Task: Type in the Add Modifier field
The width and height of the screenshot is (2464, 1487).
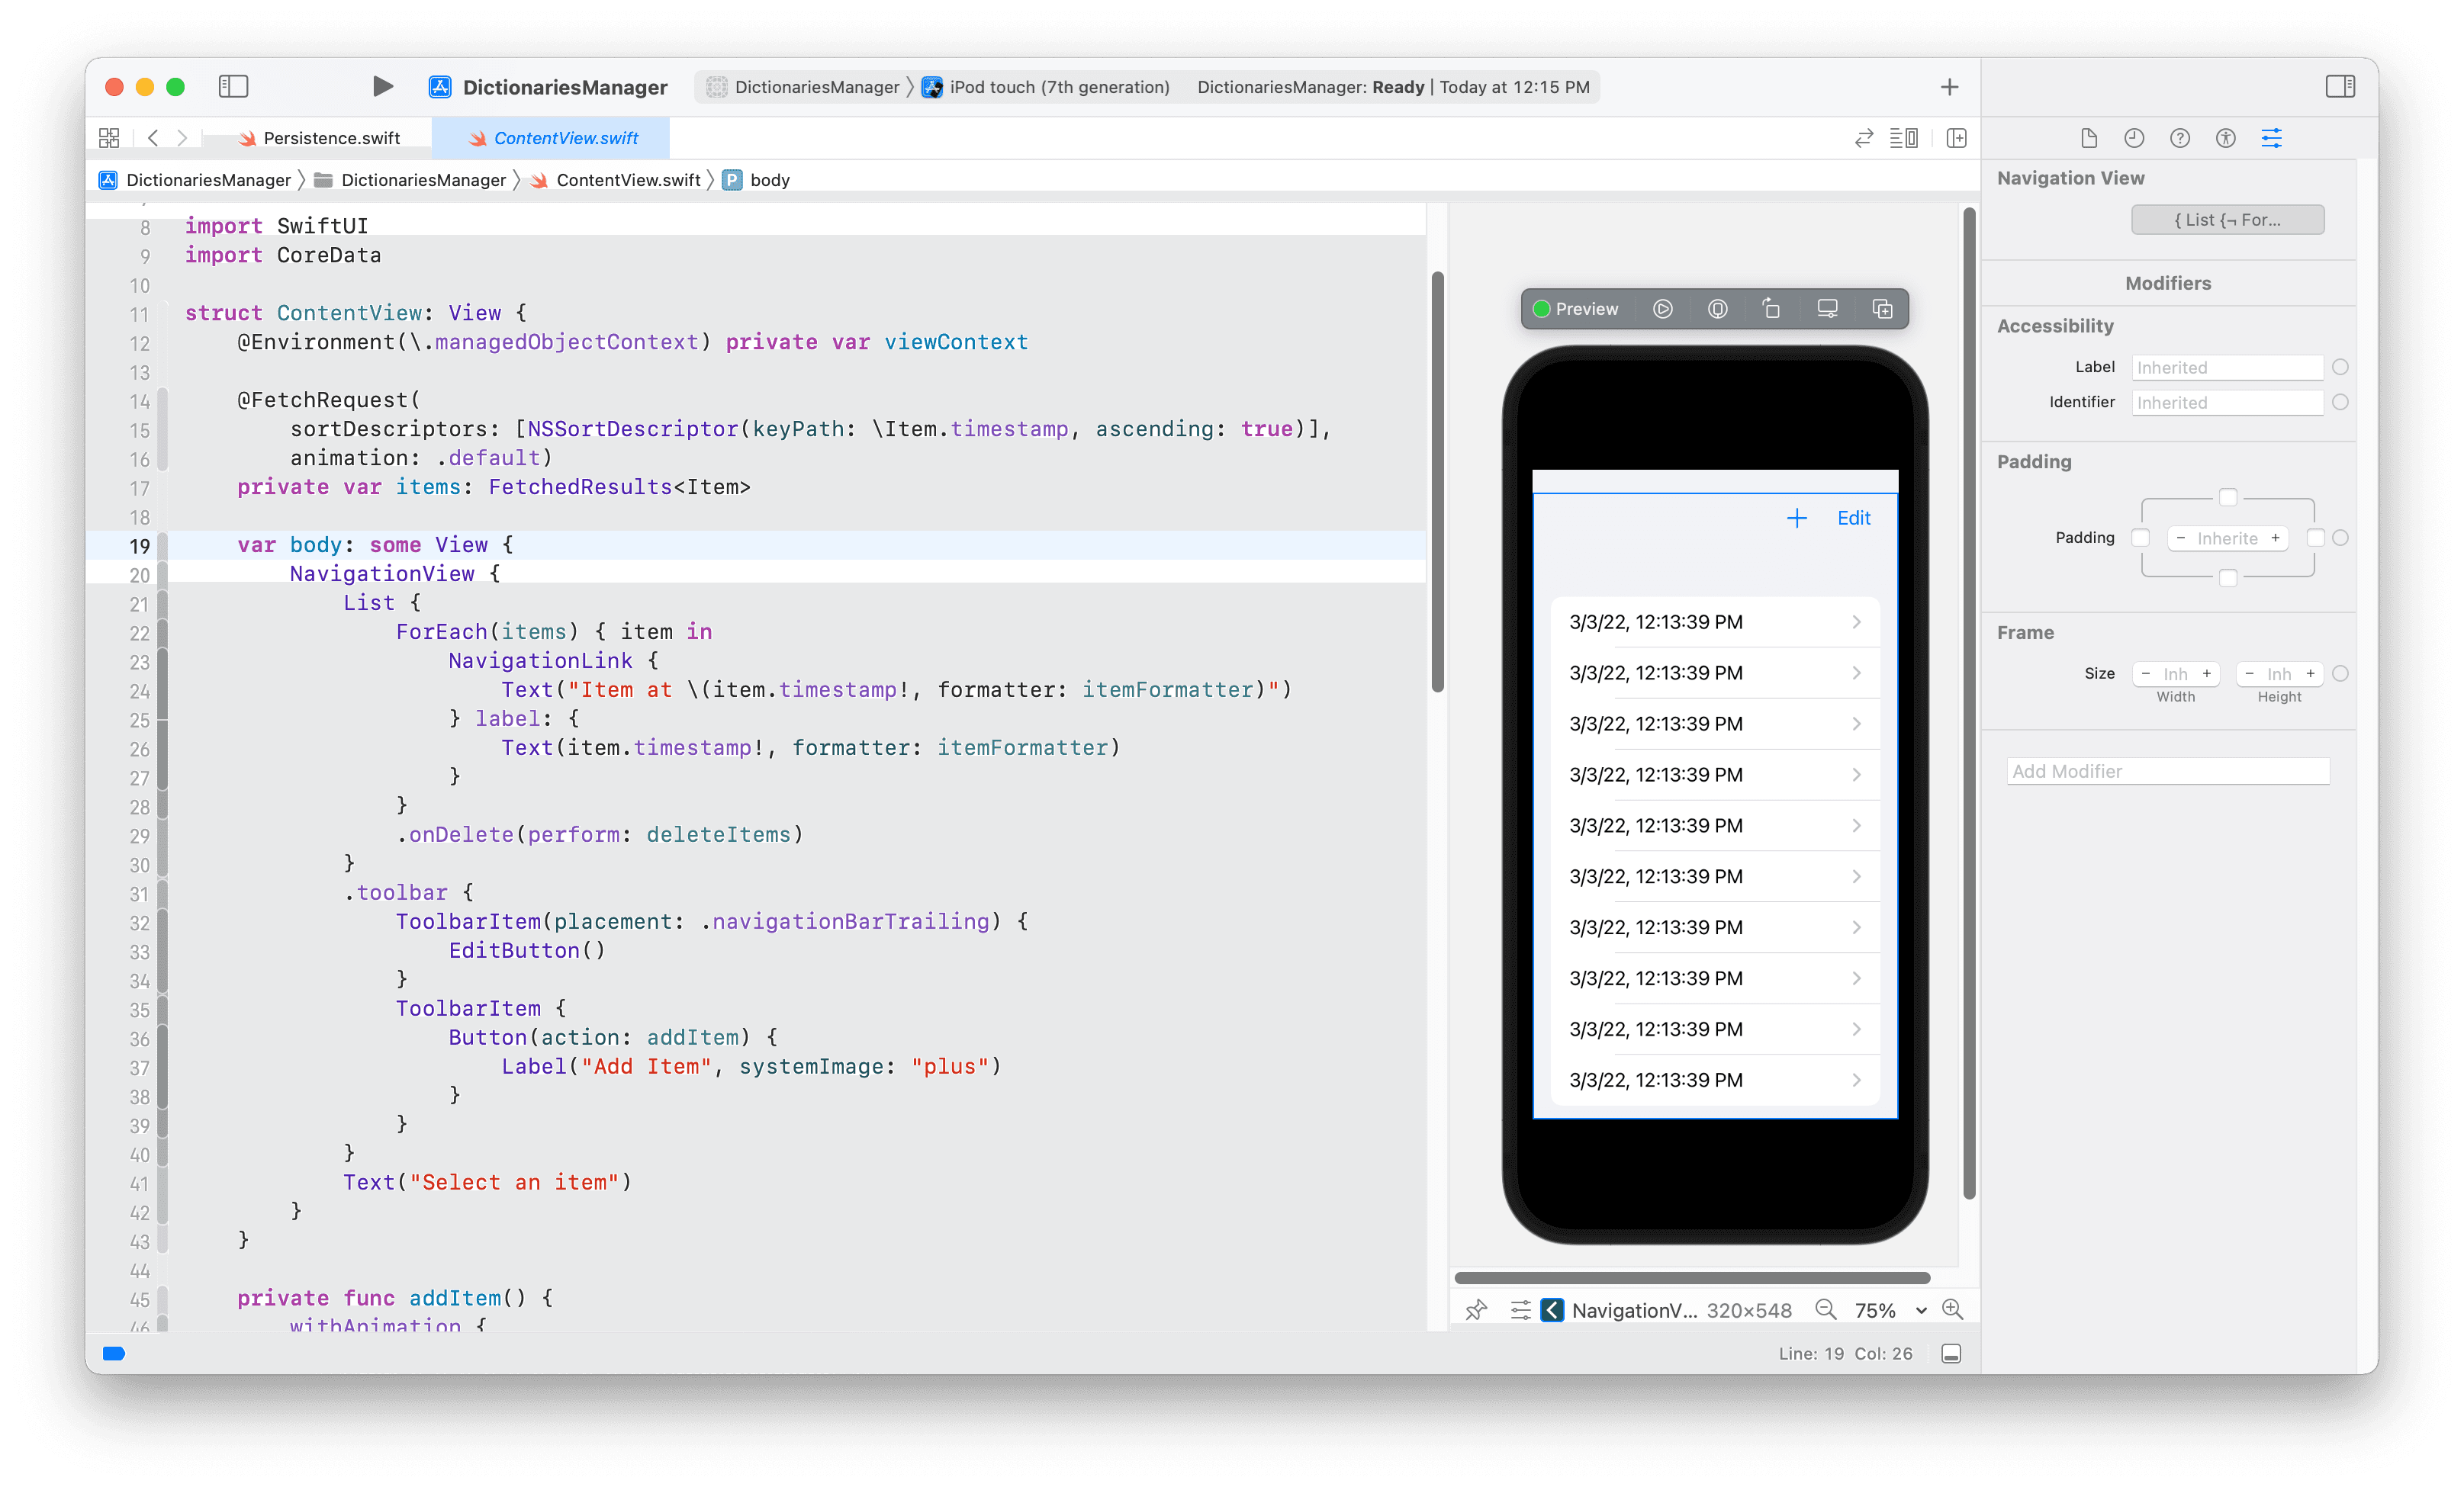Action: coord(2167,770)
